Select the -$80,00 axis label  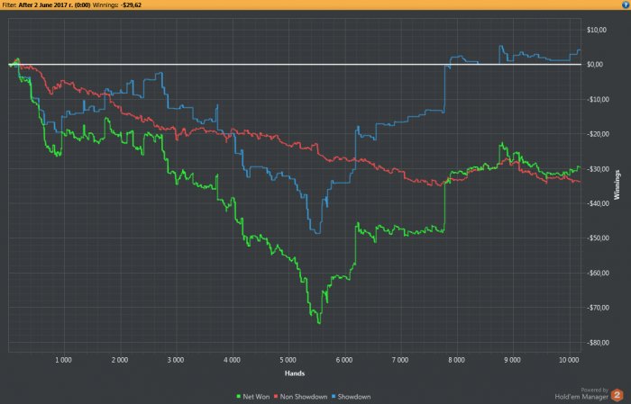click(596, 343)
